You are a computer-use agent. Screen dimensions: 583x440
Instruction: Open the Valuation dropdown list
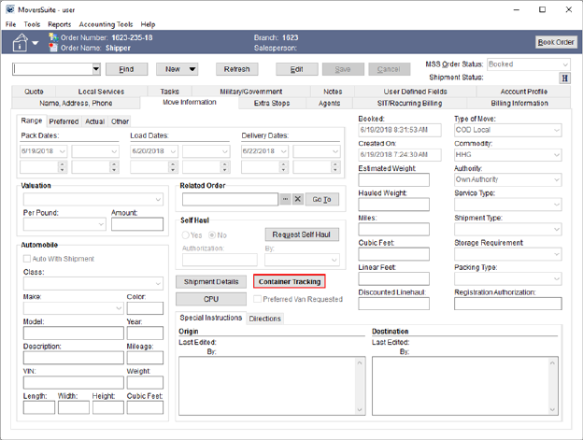tap(158, 199)
